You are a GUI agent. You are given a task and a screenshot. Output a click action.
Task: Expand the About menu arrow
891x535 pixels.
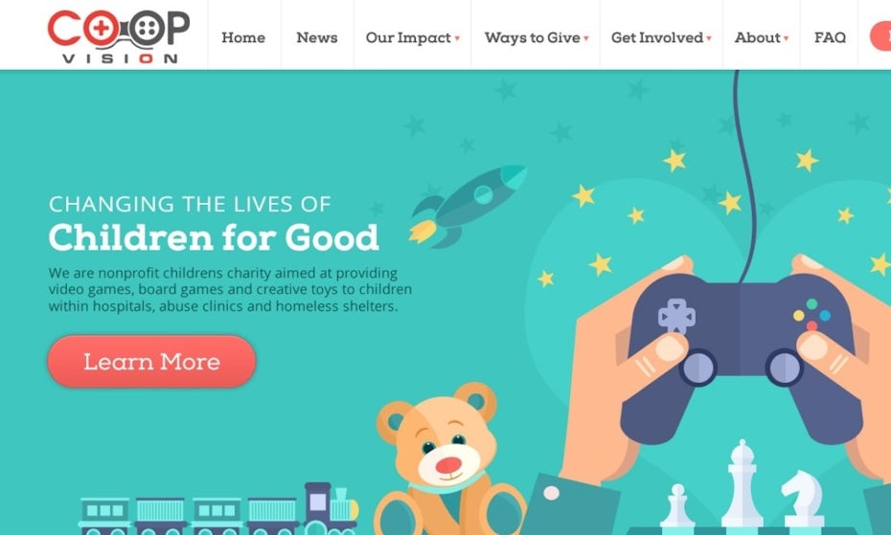(x=786, y=38)
